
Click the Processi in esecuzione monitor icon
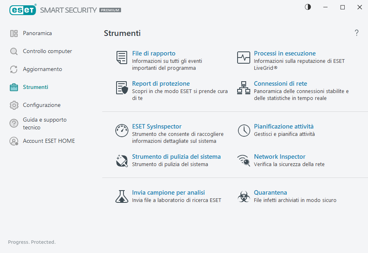tap(244, 58)
